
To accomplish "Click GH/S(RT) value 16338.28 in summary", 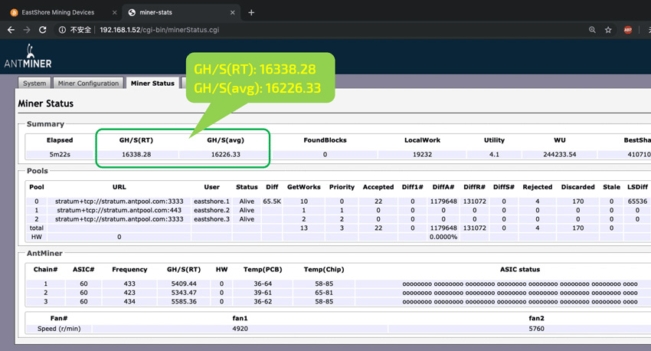I will (x=136, y=154).
